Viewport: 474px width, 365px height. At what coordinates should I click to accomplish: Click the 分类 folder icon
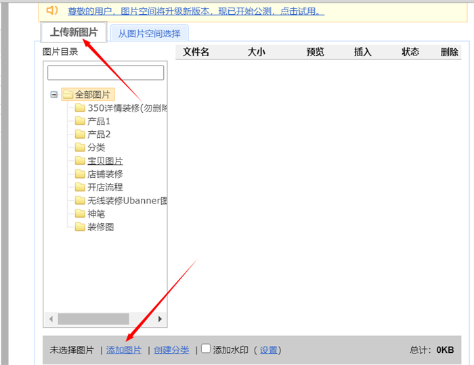click(x=80, y=147)
